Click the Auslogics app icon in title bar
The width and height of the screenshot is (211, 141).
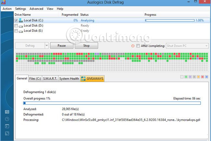pyautogui.click(x=3, y=2)
